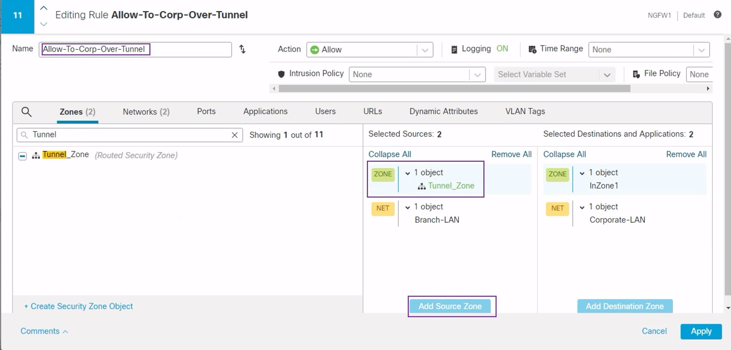Click the calendar icon beside Time Range
Screen dimensions: 731x350
pos(532,49)
